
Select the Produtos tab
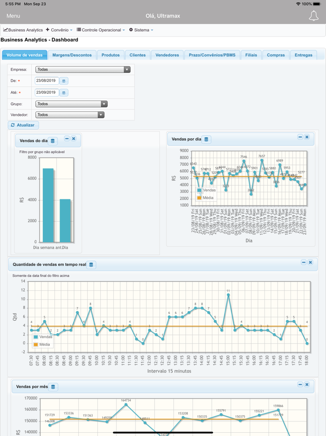[x=110, y=55]
